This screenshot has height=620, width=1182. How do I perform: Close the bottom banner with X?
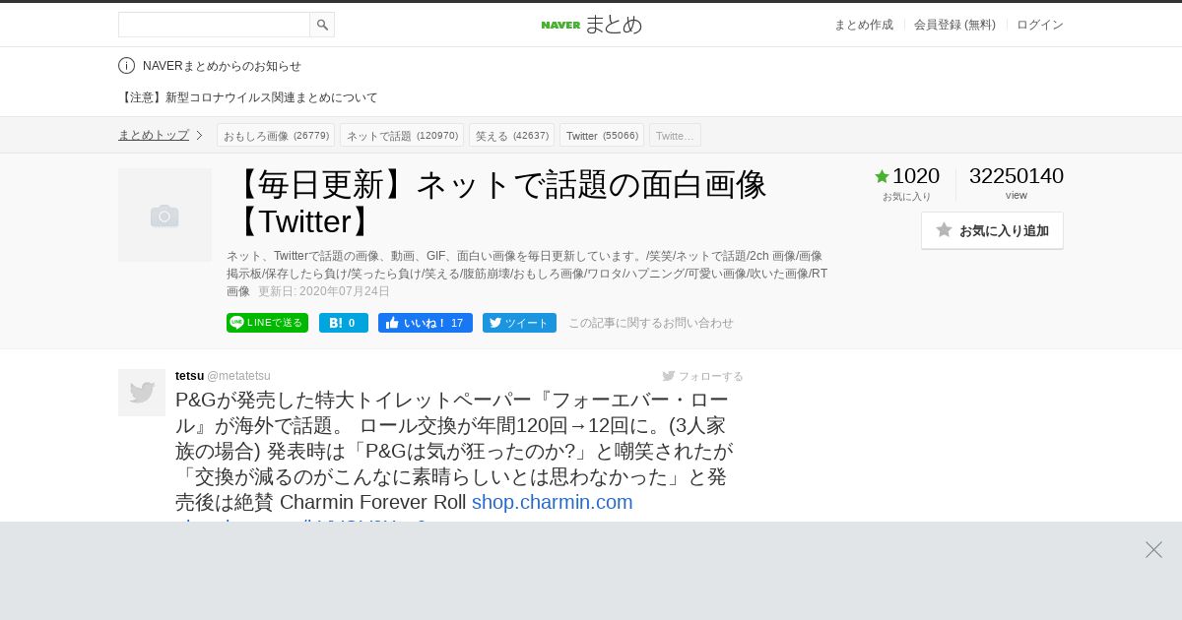point(1153,549)
